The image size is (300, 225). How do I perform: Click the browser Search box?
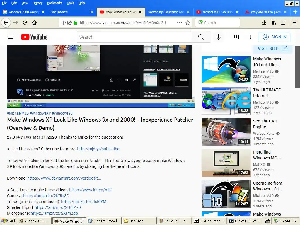pyautogui.click(x=217, y=23)
